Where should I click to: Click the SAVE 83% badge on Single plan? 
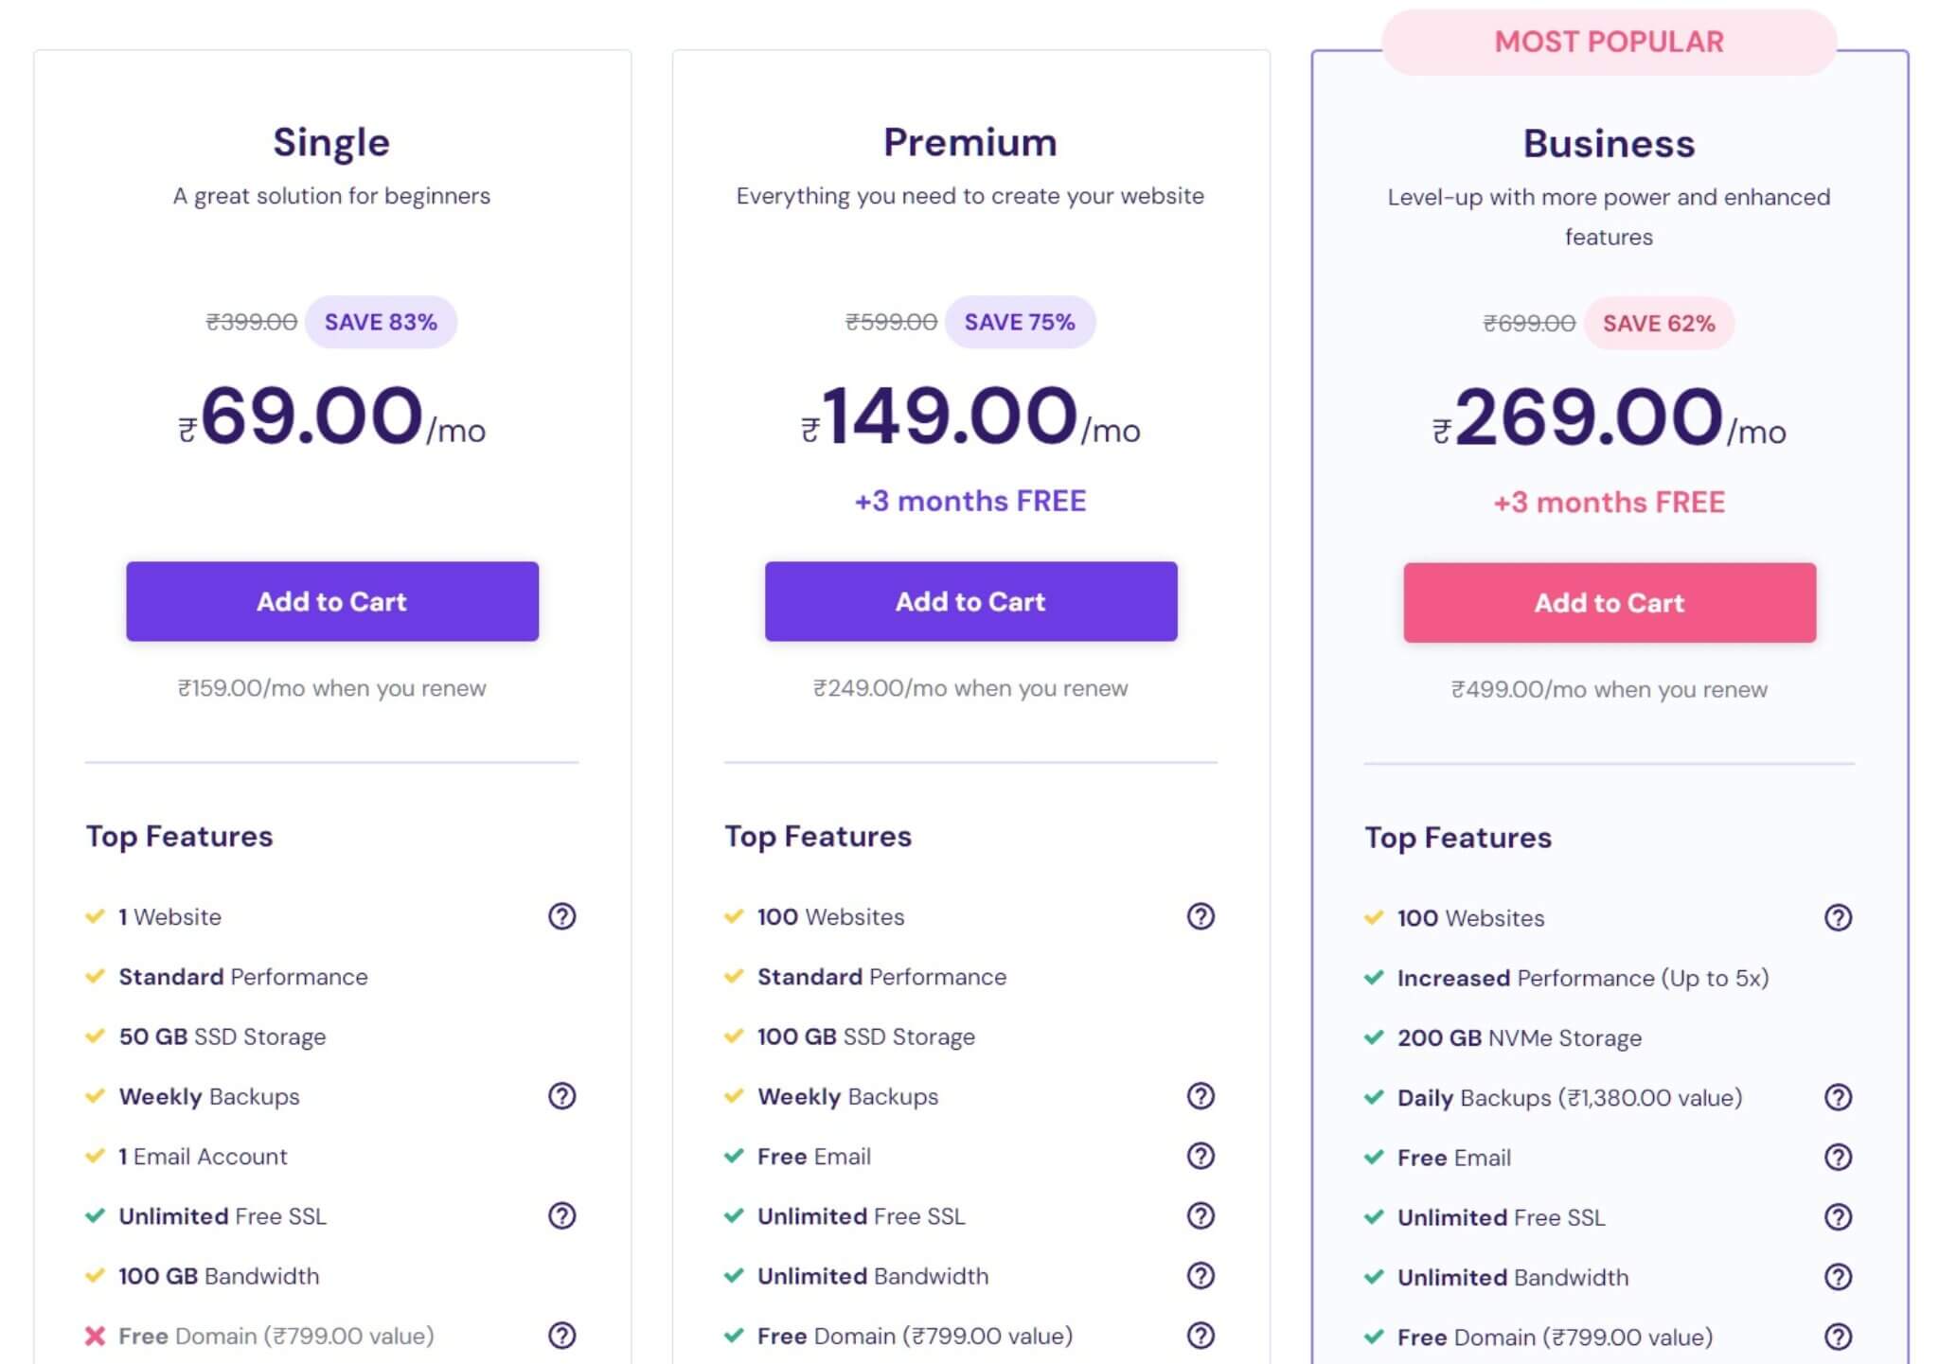click(380, 321)
